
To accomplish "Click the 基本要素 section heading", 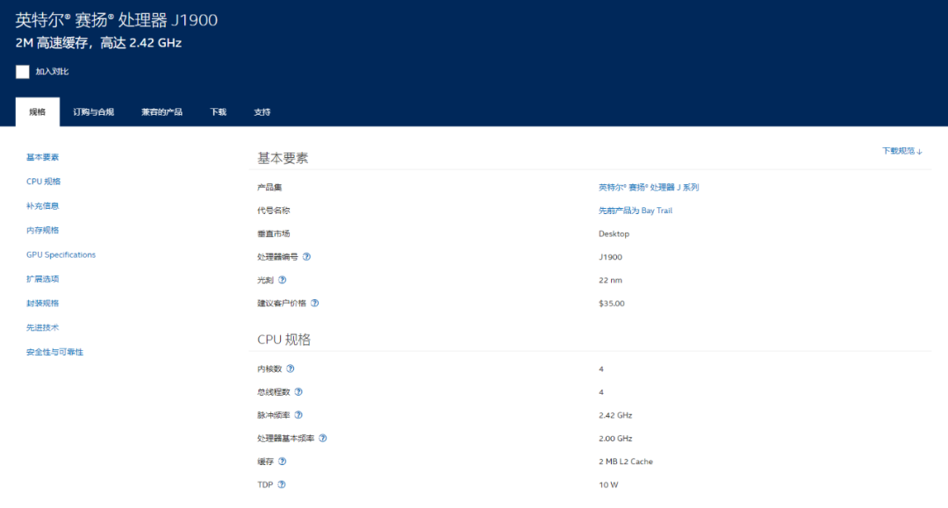I will tap(283, 158).
